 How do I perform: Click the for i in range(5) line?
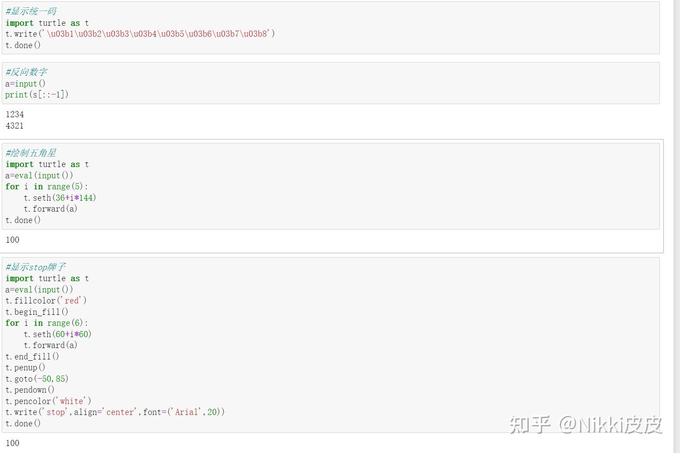47,187
